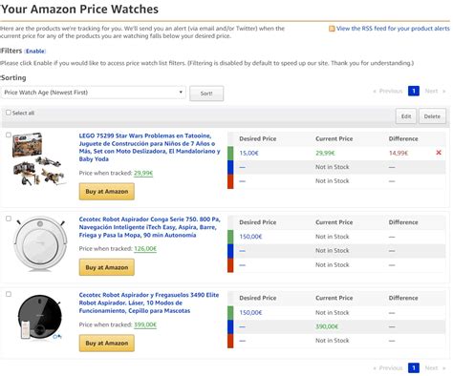Click the Edit button
The image size is (453, 376).
(x=406, y=116)
